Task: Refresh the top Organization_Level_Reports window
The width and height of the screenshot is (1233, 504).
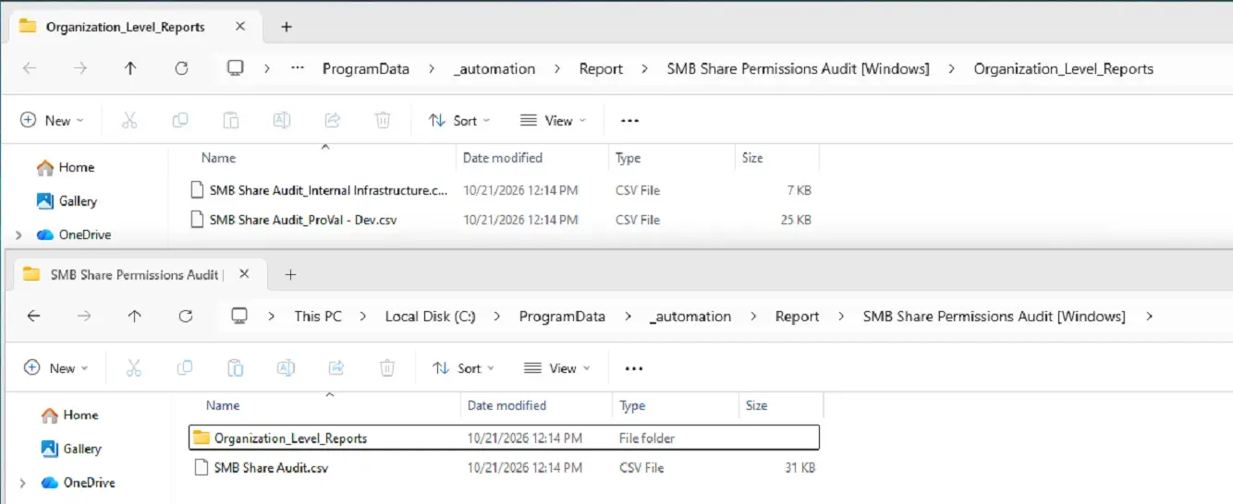Action: pyautogui.click(x=181, y=68)
